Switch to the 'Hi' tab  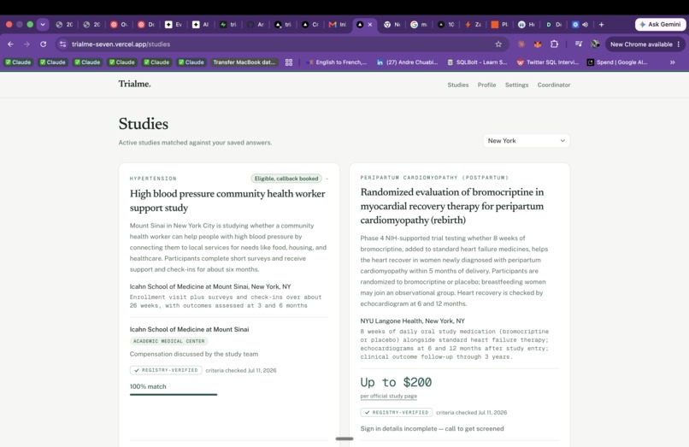point(527,25)
